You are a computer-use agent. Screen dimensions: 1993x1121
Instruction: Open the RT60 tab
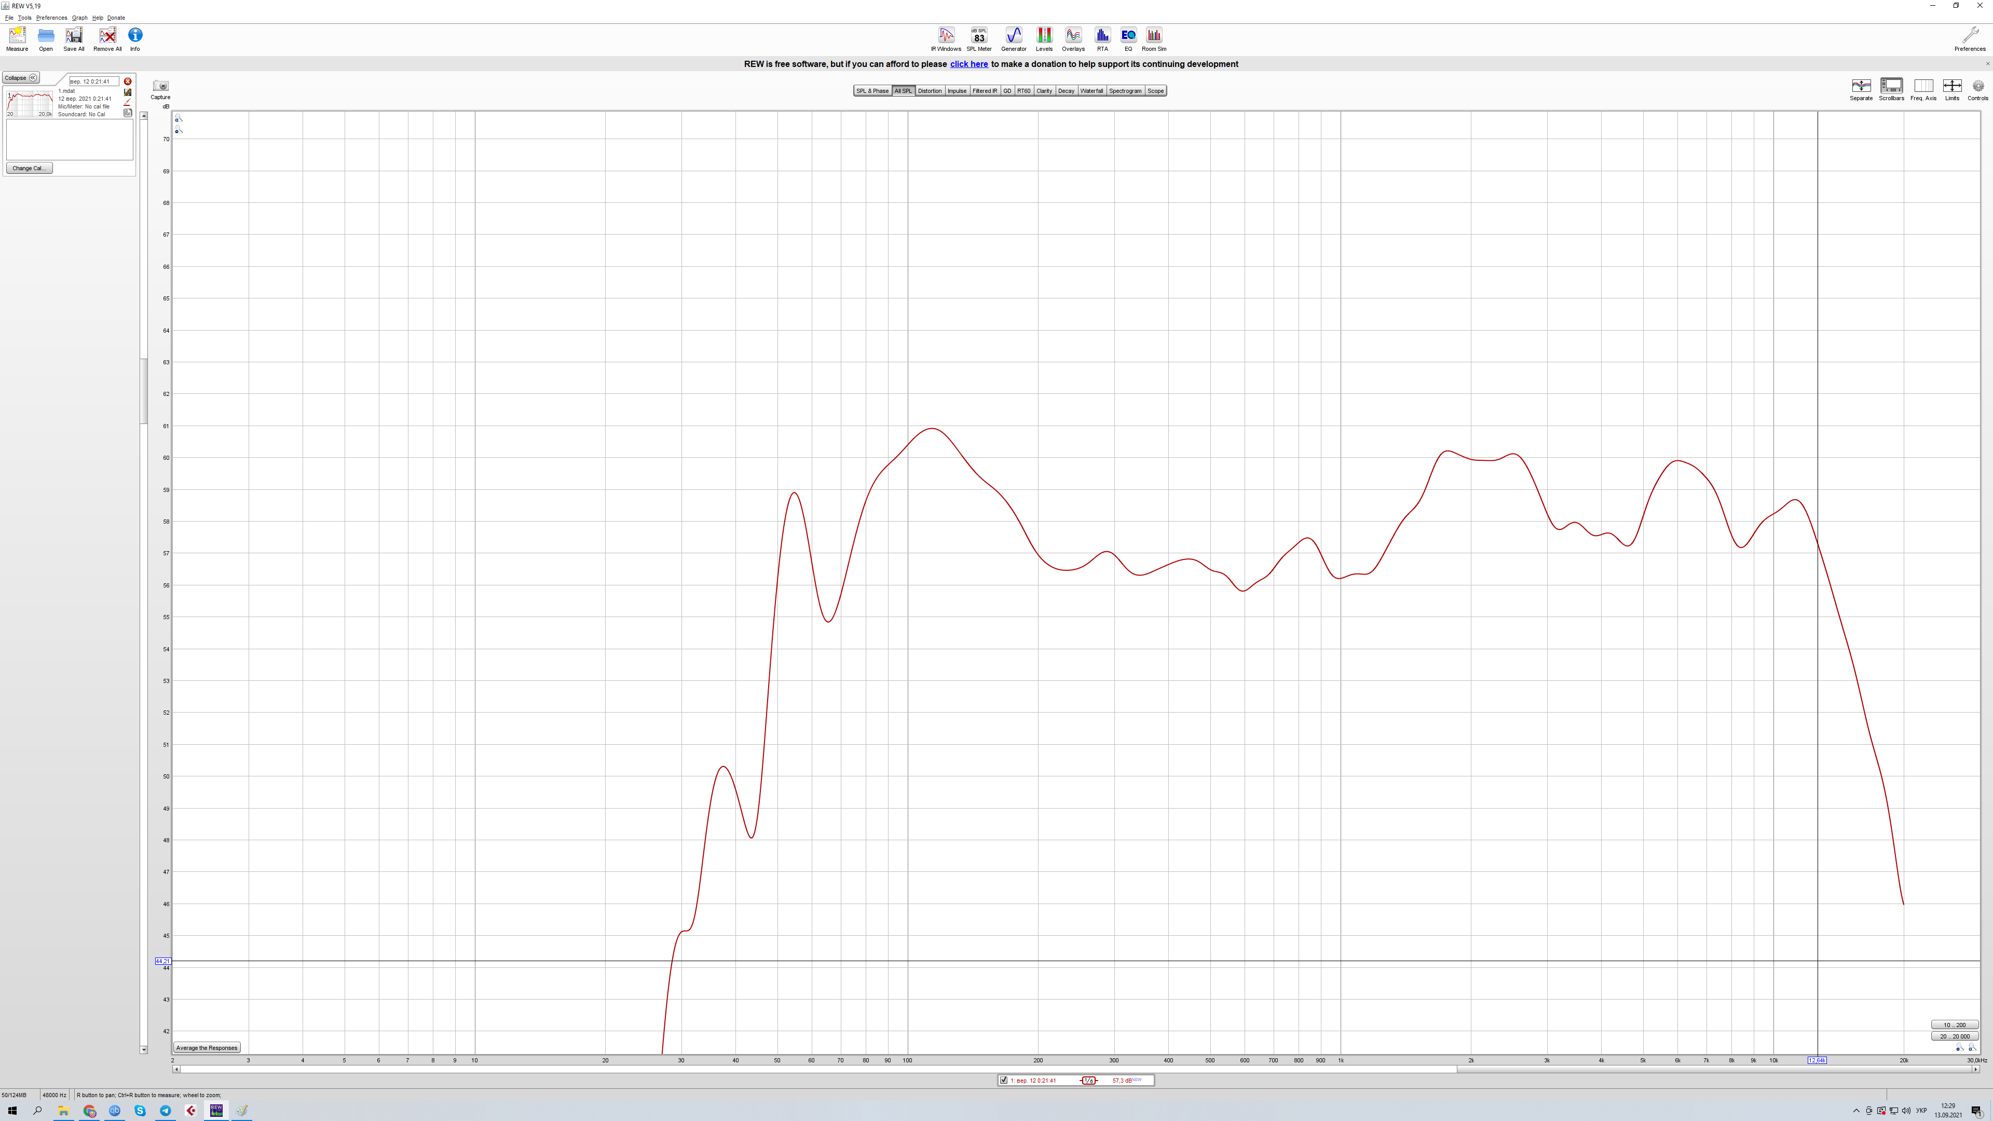click(1023, 90)
